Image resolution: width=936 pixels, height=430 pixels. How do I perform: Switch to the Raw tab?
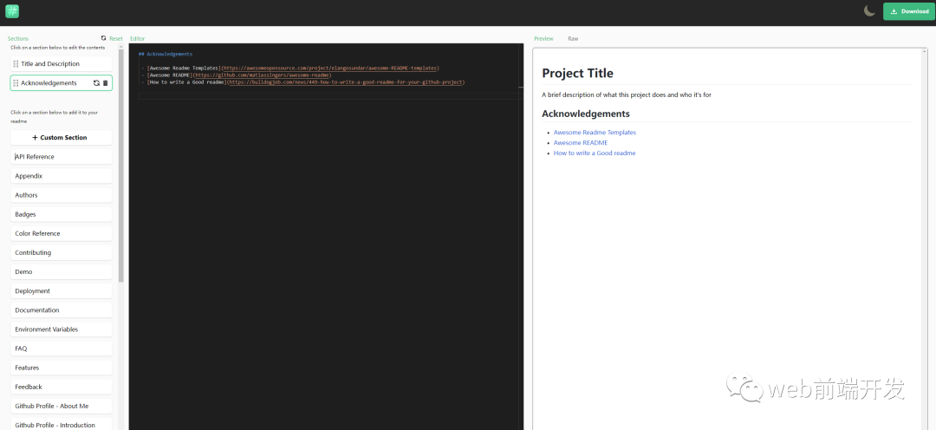(573, 38)
